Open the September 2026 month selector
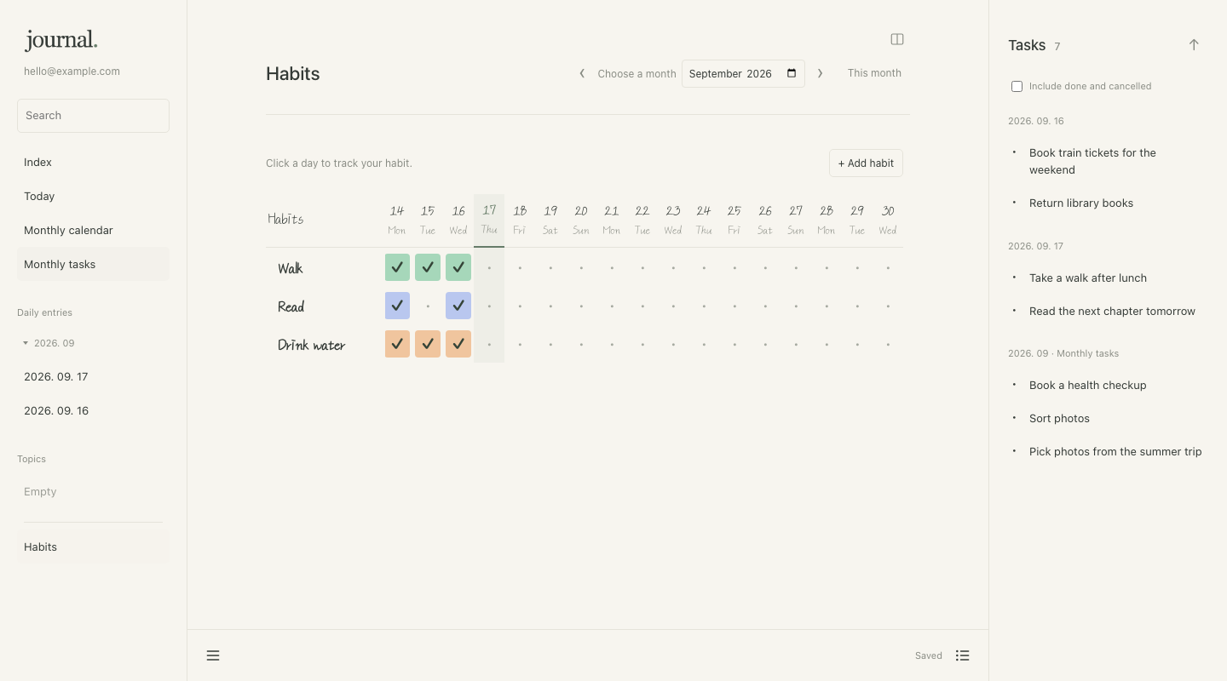 [x=743, y=73]
